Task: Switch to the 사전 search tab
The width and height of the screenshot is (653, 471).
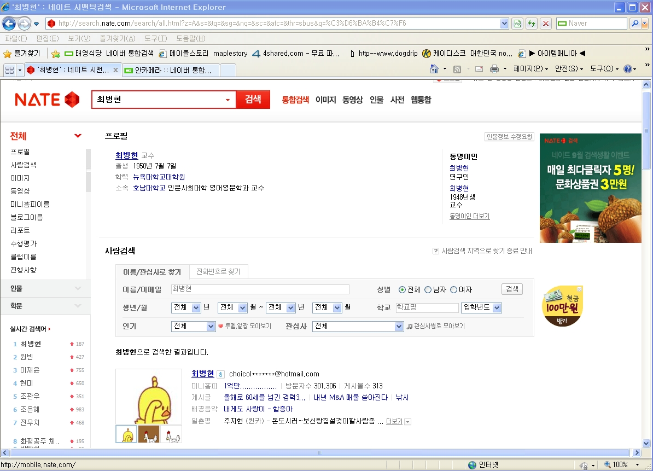Action: [397, 100]
